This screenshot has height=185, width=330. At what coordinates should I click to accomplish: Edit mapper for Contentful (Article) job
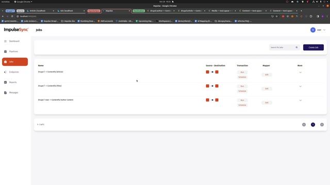coord(267,75)
